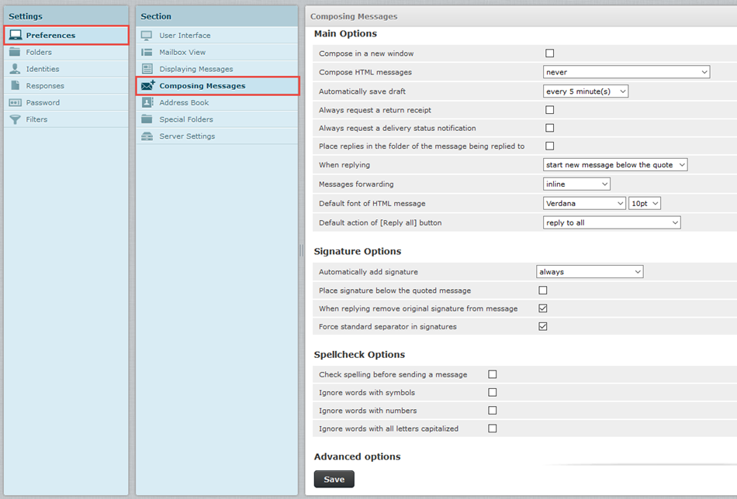Select the Address Book section

click(184, 102)
